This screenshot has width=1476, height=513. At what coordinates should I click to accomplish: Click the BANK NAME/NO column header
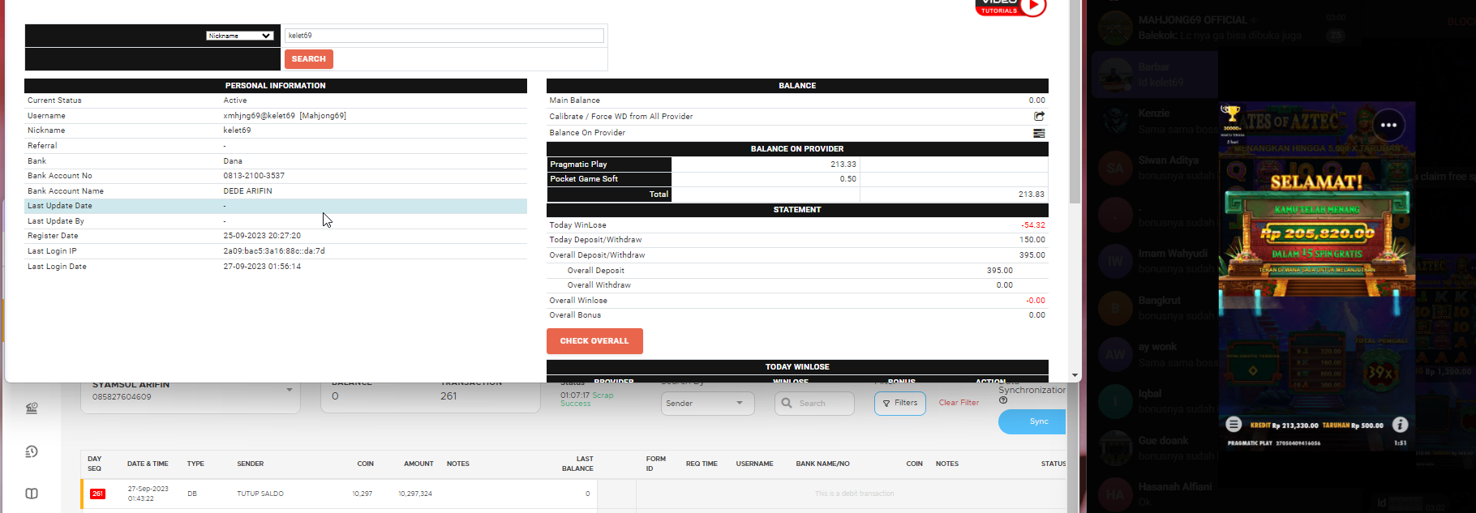(x=822, y=464)
